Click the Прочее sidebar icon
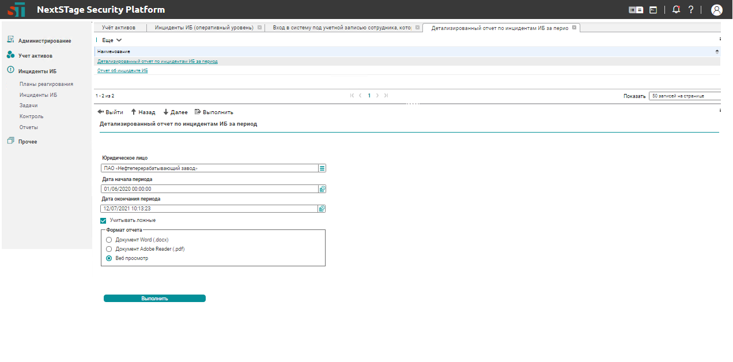 pos(10,141)
